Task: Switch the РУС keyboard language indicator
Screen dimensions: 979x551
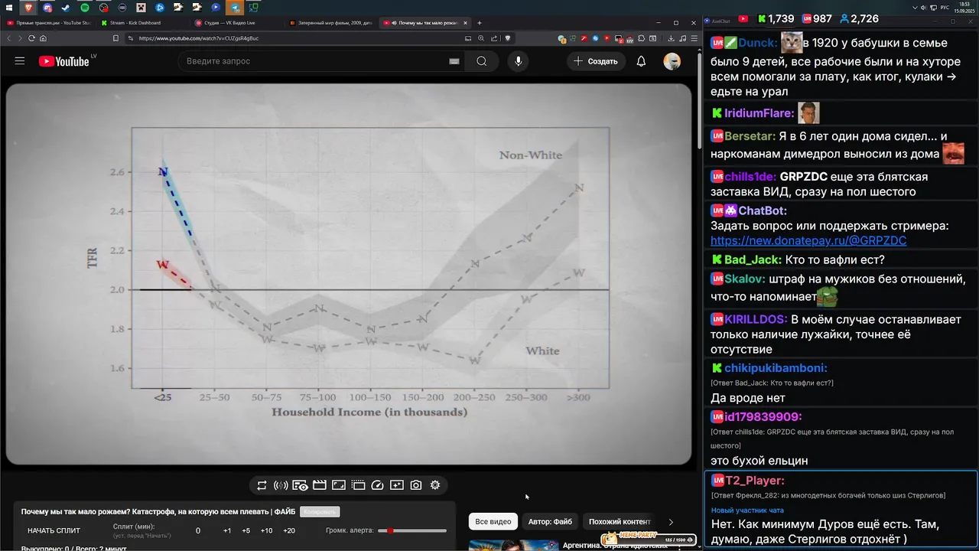Action: pos(945,8)
